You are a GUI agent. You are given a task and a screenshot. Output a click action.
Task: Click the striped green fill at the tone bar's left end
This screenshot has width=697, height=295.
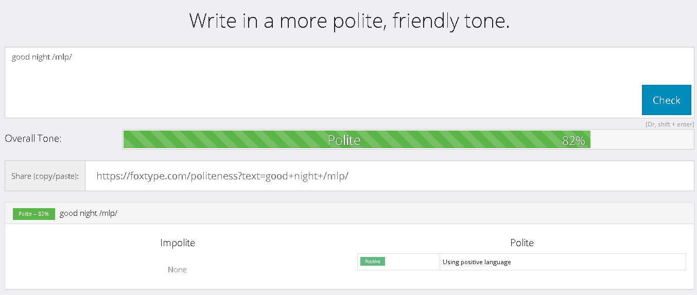point(154,139)
